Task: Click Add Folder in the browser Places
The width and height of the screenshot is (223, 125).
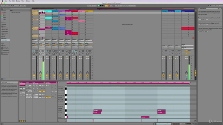Action: point(6,54)
